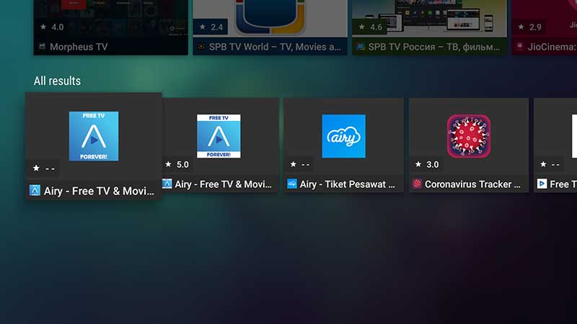Click the All results heading

tap(57, 81)
